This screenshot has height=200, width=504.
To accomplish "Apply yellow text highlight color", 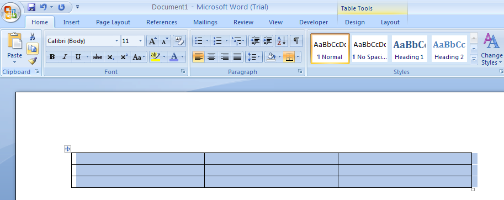I will coord(156,57).
